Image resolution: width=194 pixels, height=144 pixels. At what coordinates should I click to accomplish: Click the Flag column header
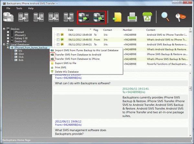pyautogui.click(x=96, y=30)
